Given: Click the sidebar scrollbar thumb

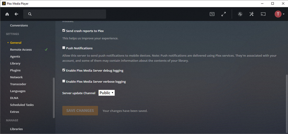Looking at the screenshot, I should click(x=54, y=98).
